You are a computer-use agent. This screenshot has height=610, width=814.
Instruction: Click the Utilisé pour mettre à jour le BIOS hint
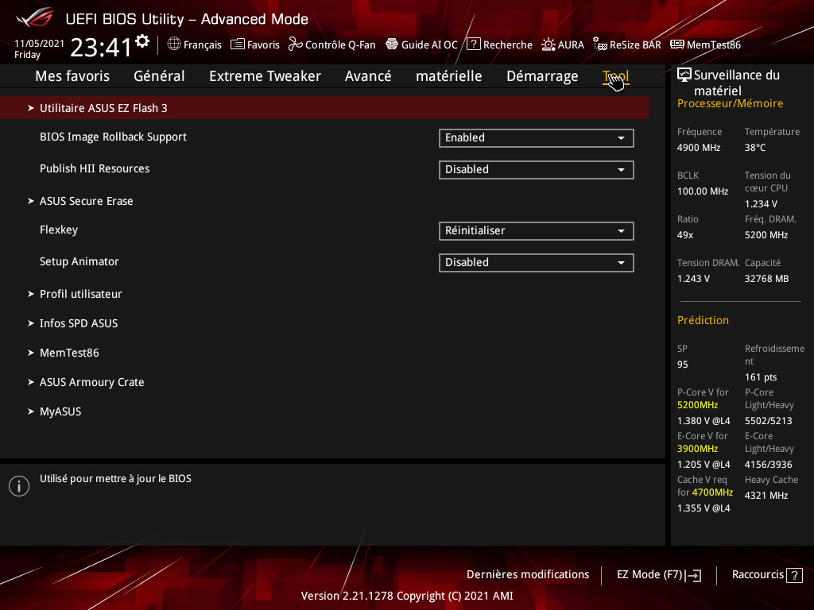(115, 479)
